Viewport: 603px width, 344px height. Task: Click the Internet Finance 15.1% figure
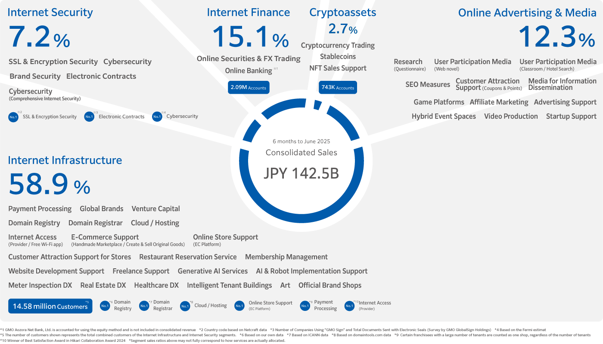tap(250, 37)
